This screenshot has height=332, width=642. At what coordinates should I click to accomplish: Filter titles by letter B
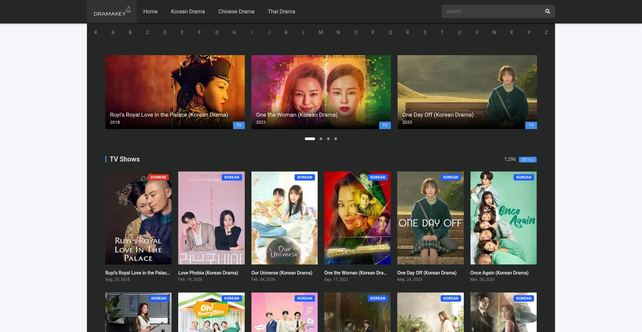pyautogui.click(x=130, y=32)
